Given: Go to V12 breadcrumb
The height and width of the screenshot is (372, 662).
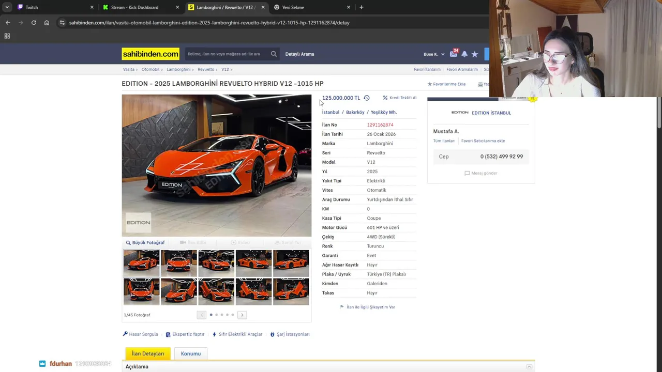Looking at the screenshot, I should (225, 69).
